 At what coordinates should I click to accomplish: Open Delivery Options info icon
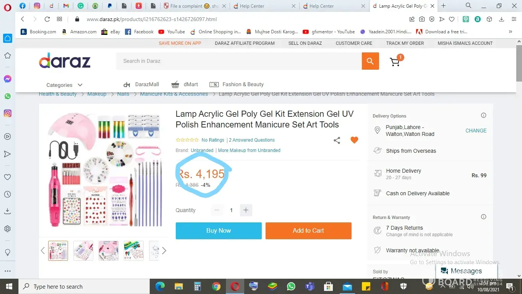[483, 115]
